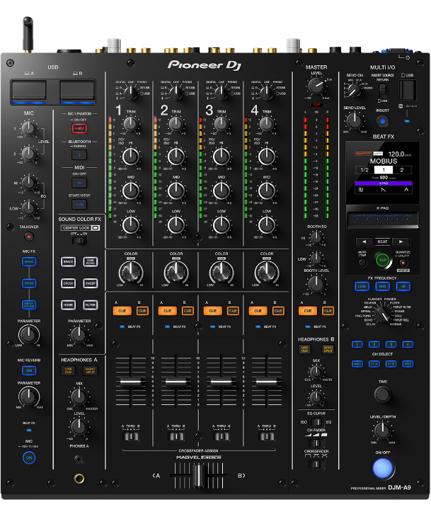This screenshot has height=517, width=431.
Task: Enable the SWEEP sound color effect
Action: click(91, 283)
